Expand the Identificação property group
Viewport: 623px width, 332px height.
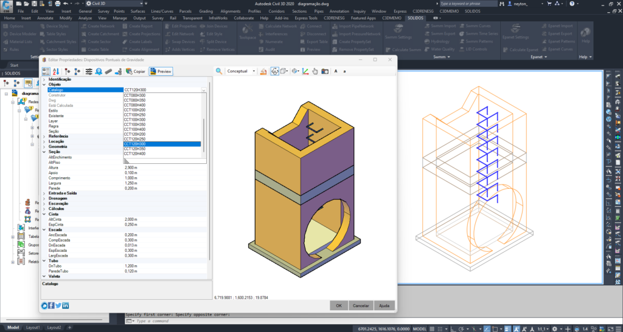click(44, 80)
